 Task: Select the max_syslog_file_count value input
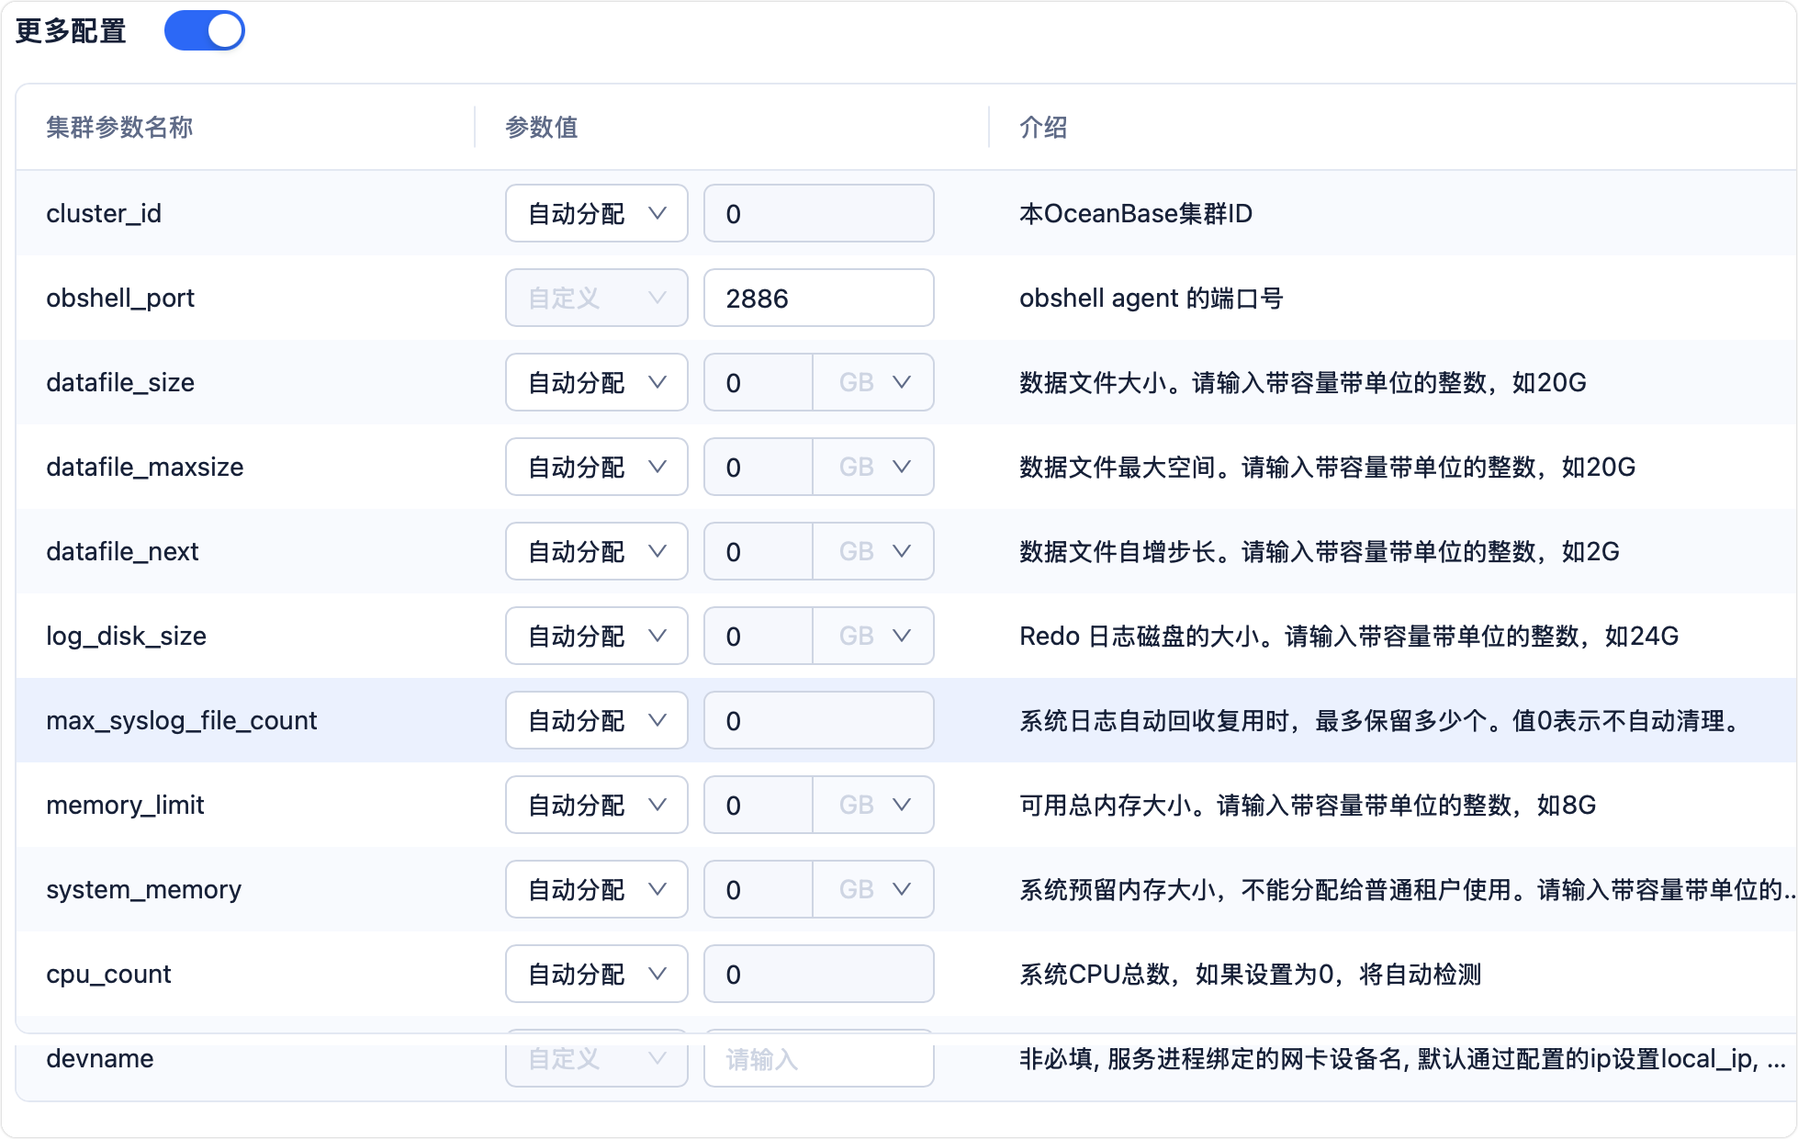pyautogui.click(x=818, y=720)
